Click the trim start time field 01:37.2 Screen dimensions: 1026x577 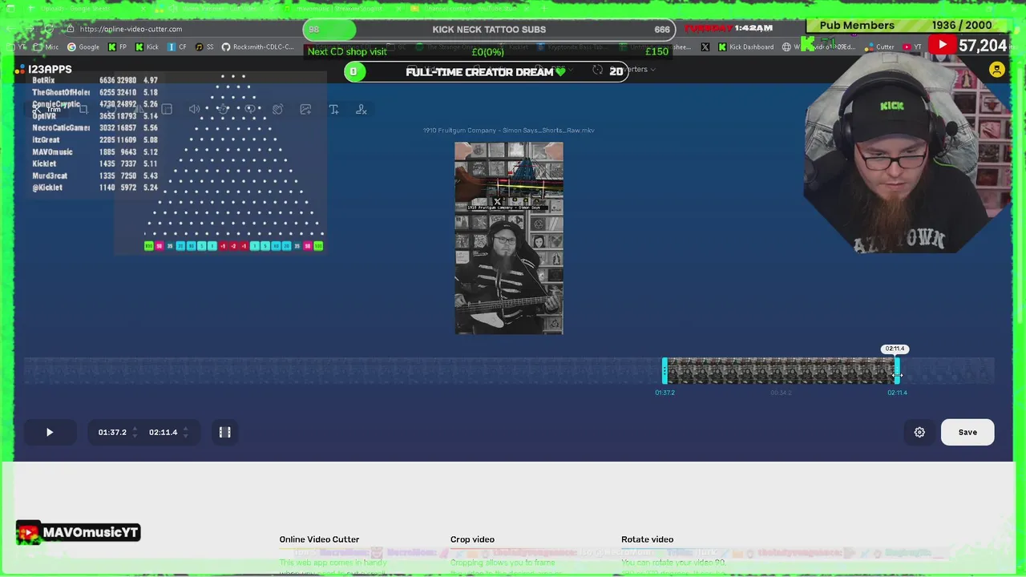tap(112, 432)
